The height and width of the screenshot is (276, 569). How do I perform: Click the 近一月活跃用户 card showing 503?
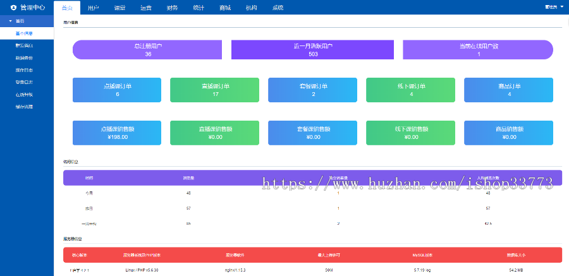[312, 50]
